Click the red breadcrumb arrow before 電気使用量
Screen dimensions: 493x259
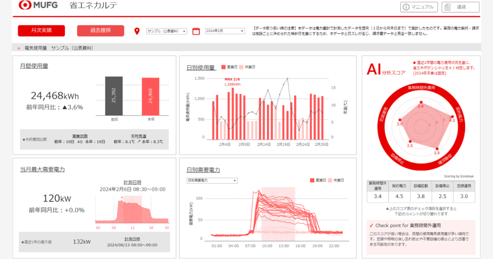tap(18, 48)
